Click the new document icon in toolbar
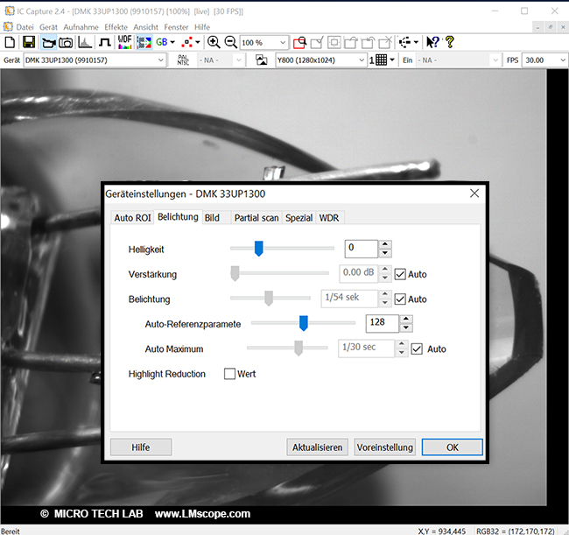 point(10,42)
